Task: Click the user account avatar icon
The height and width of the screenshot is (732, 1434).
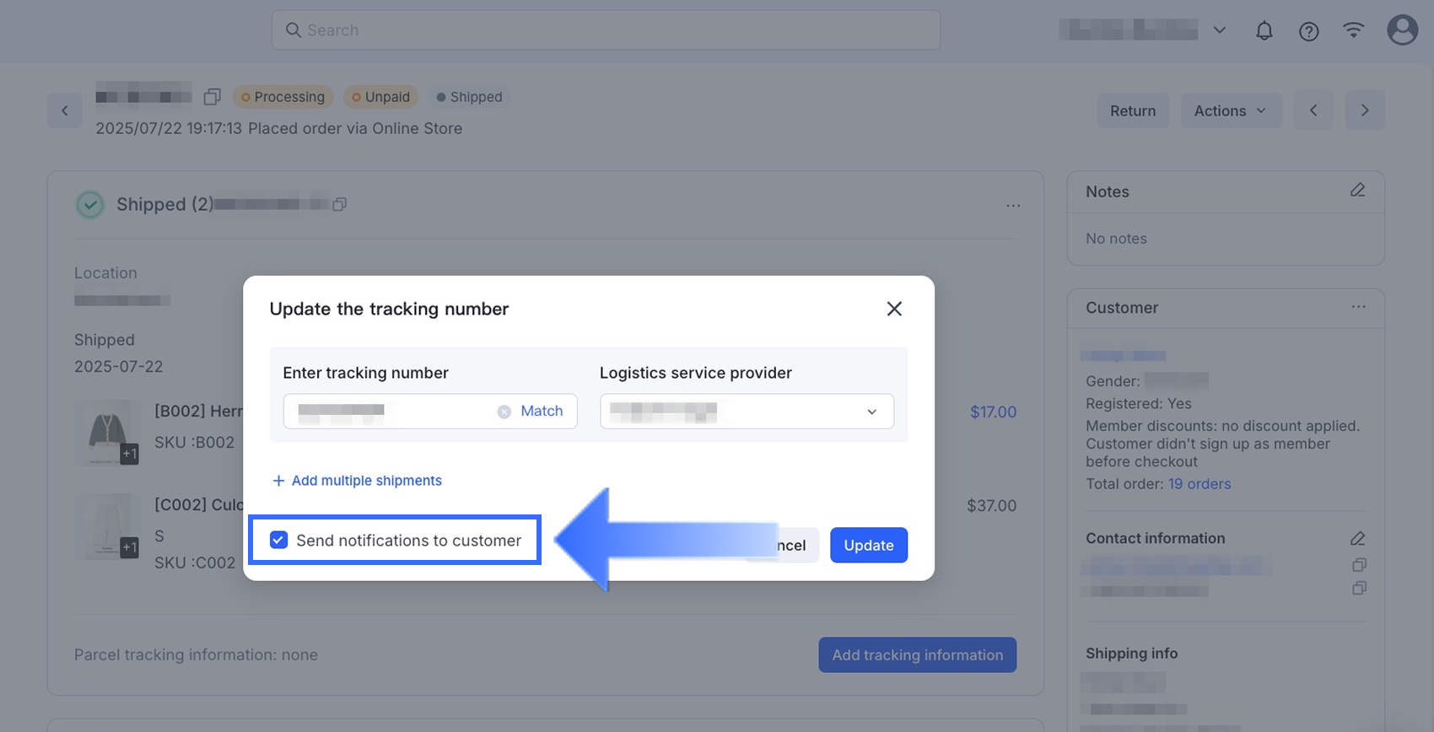Action: pyautogui.click(x=1402, y=30)
